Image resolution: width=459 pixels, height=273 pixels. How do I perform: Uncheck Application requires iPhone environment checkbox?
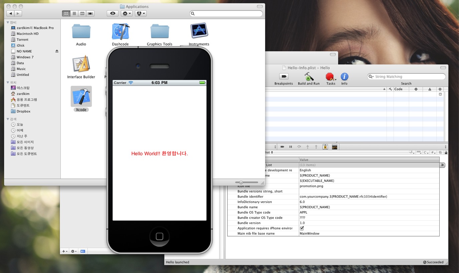[x=302, y=228]
